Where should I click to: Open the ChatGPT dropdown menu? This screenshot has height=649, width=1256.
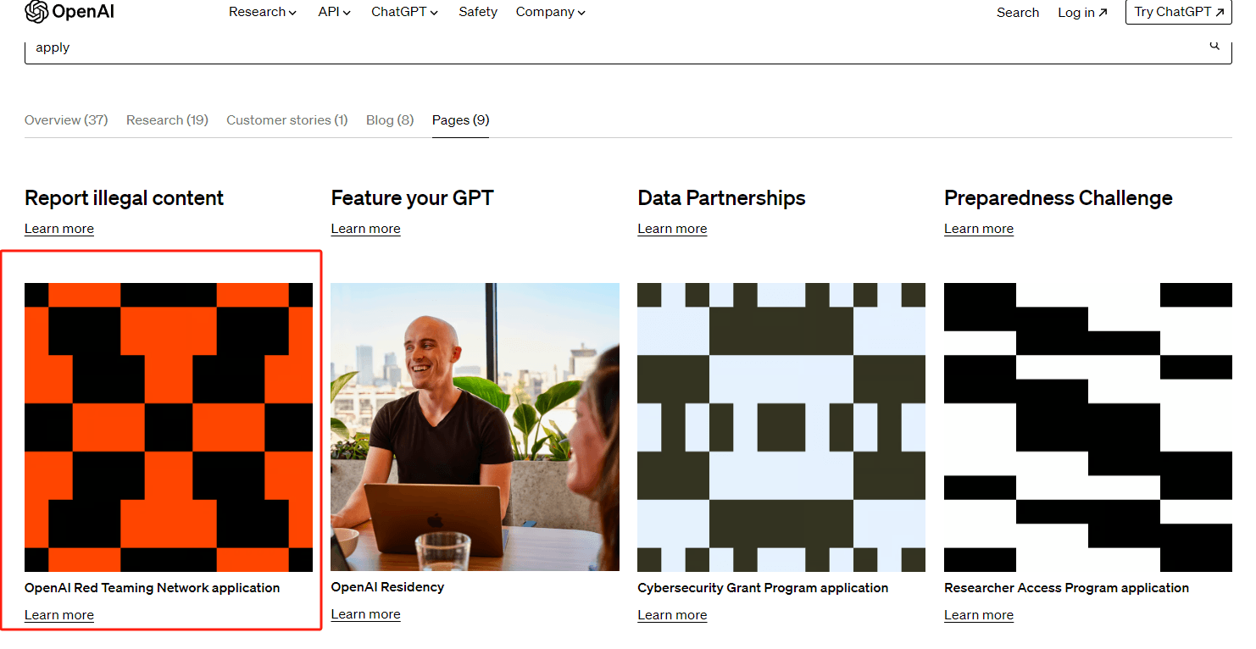pyautogui.click(x=405, y=12)
